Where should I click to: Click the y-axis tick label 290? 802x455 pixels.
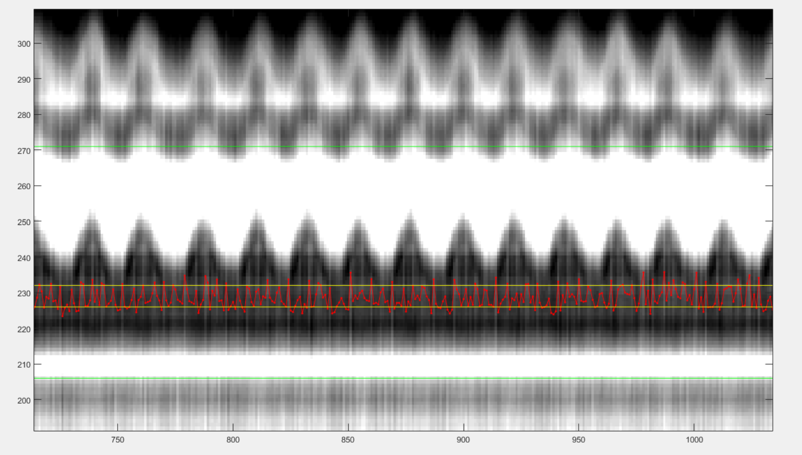pos(24,79)
